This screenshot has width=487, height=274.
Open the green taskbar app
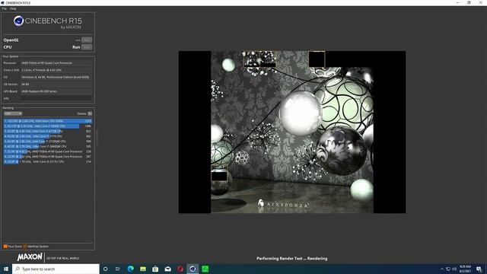205,269
